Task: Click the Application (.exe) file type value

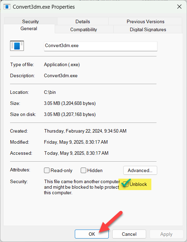Action: 62,64
